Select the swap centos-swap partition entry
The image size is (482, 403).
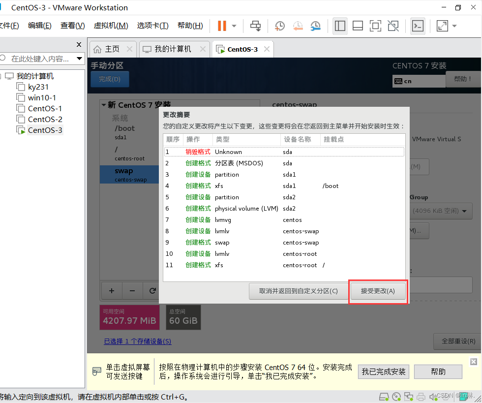[x=129, y=174]
